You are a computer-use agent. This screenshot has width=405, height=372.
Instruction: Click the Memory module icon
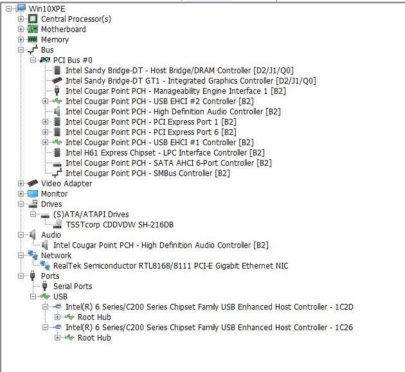[x=33, y=39]
